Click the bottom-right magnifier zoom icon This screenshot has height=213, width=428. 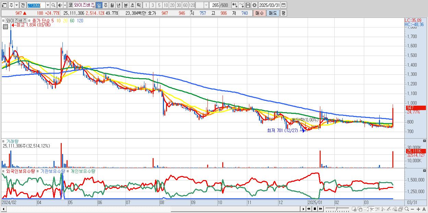click(x=406, y=209)
